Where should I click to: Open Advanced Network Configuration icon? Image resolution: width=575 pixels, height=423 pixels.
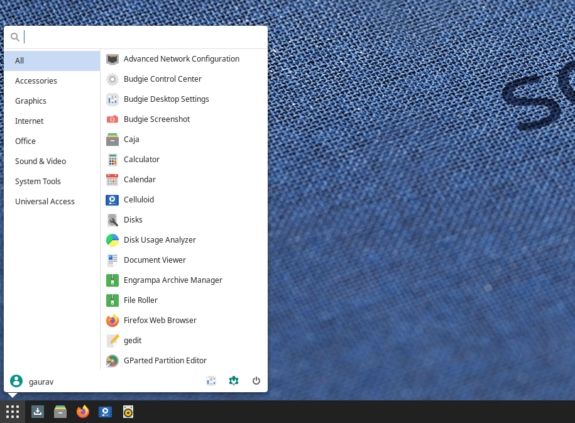pyautogui.click(x=112, y=59)
